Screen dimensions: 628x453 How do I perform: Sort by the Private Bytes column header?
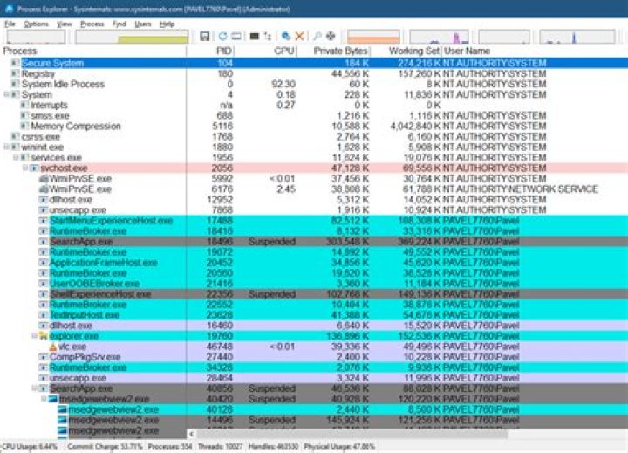pyautogui.click(x=333, y=51)
